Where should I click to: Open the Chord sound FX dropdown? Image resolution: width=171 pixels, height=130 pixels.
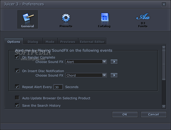pos(86,75)
